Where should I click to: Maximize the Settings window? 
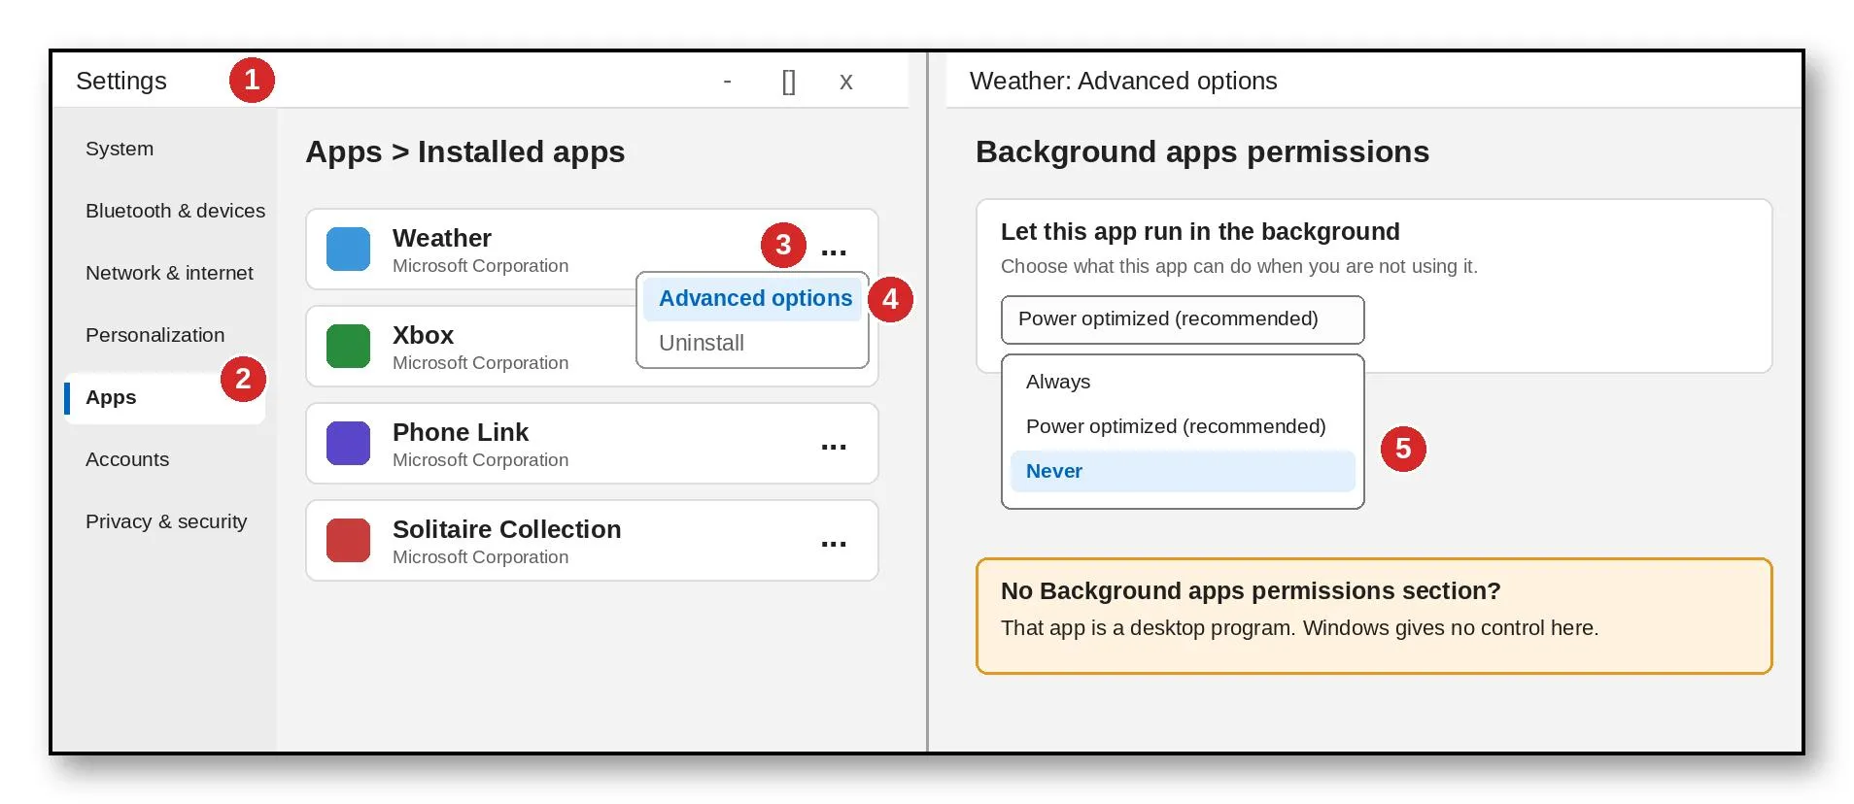point(789,82)
